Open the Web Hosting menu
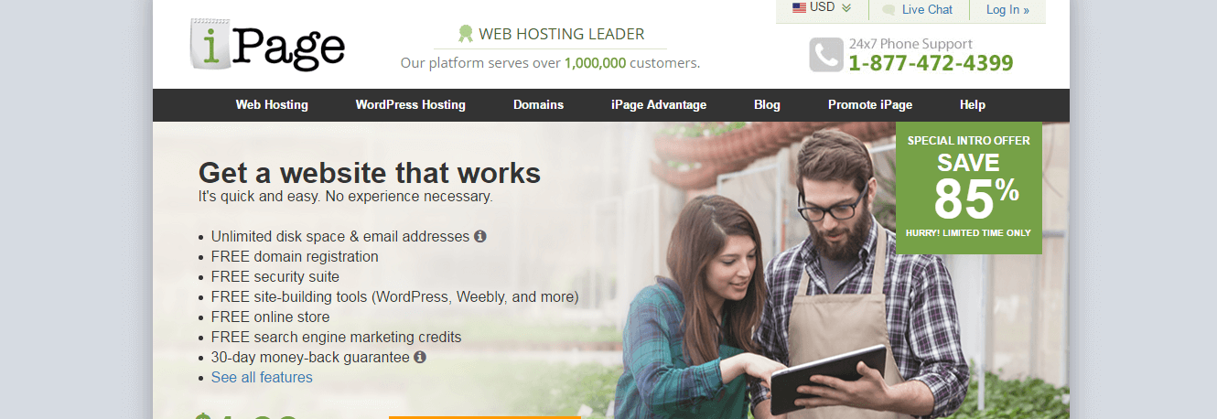The width and height of the screenshot is (1217, 419). coord(272,104)
